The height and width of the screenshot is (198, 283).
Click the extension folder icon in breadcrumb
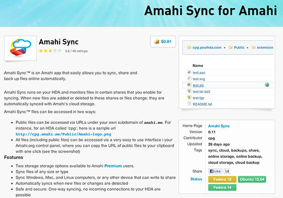click(x=254, y=47)
